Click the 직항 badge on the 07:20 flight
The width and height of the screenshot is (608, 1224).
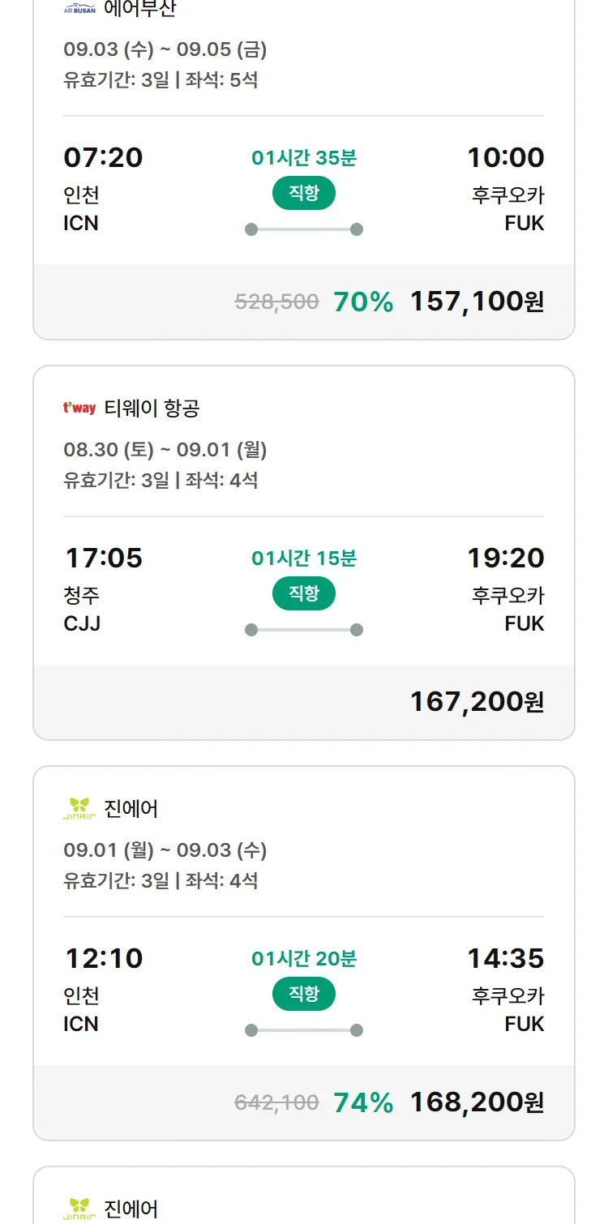[x=304, y=193]
